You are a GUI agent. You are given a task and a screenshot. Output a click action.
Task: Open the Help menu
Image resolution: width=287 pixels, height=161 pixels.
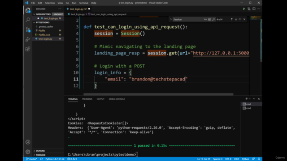coord(94,3)
